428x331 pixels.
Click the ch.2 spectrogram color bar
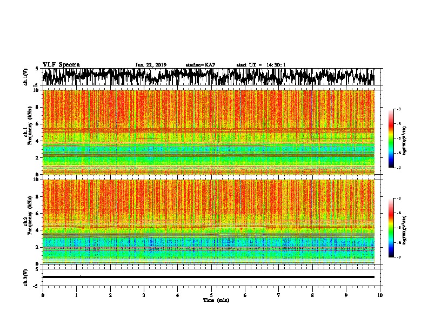tap(391, 228)
